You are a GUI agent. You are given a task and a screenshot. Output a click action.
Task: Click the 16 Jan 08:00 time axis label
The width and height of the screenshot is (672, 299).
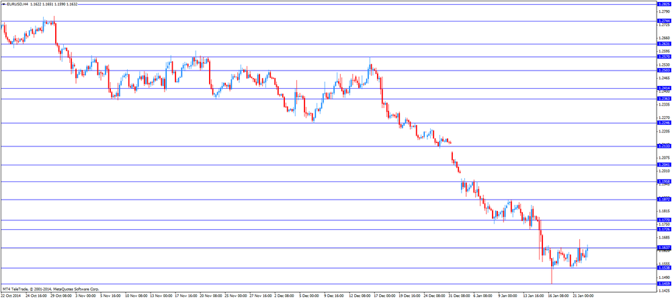coord(558,296)
